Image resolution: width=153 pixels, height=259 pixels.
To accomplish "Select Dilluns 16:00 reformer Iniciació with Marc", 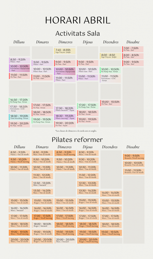I will point(19,209).
